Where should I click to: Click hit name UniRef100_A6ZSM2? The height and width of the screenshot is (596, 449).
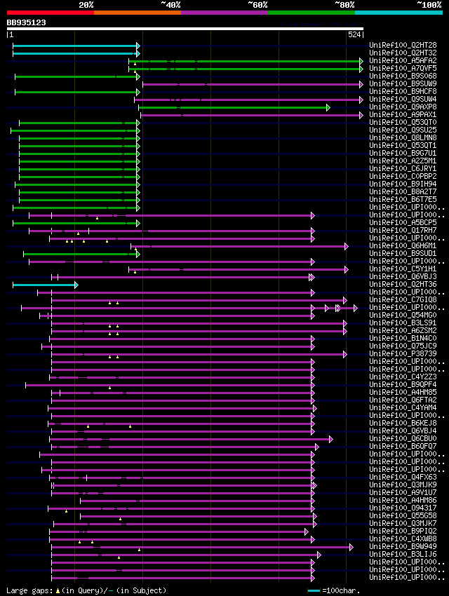pos(403,331)
